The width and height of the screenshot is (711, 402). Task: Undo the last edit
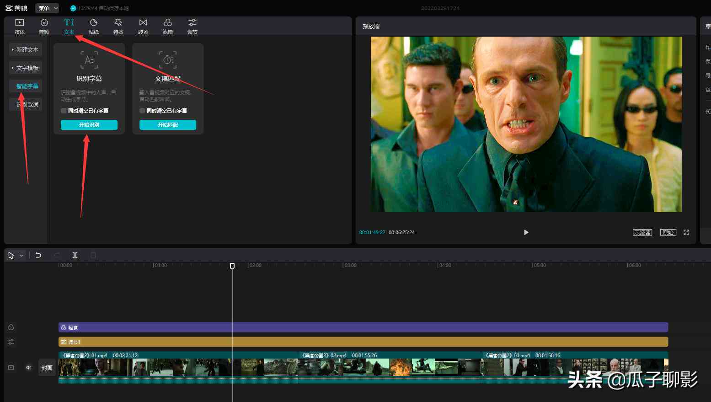pos(38,255)
